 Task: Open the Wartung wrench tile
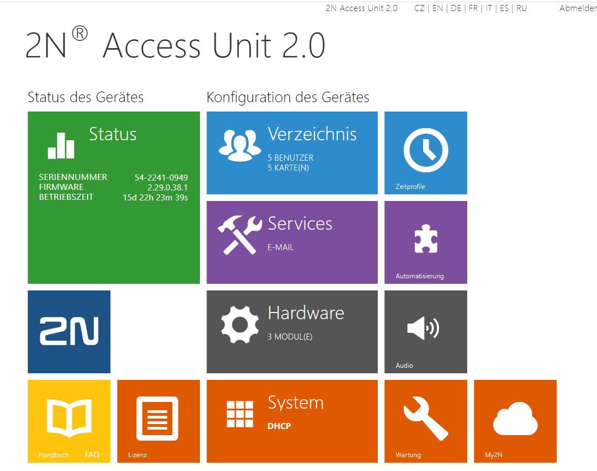425,420
